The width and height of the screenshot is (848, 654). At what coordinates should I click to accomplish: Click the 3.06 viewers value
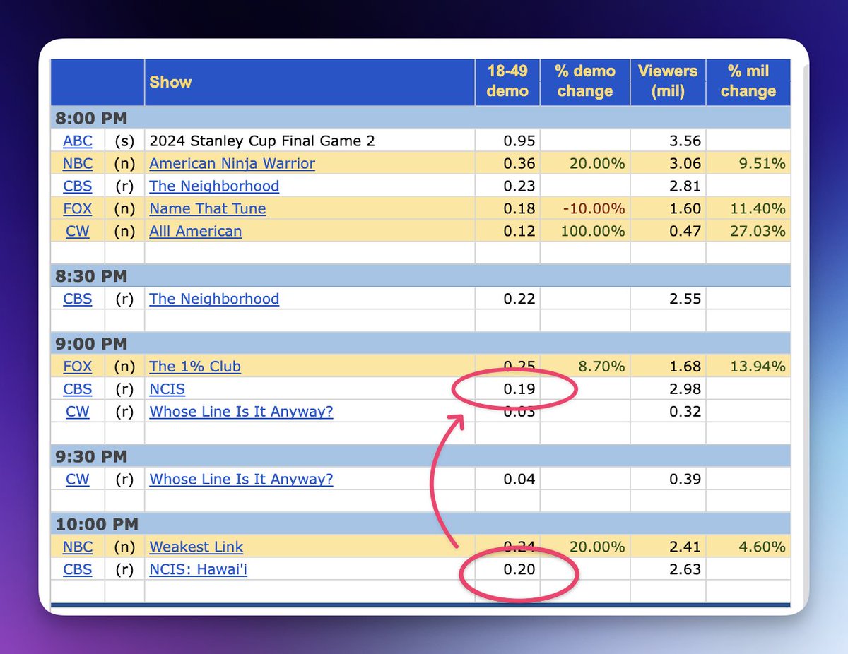click(x=685, y=164)
